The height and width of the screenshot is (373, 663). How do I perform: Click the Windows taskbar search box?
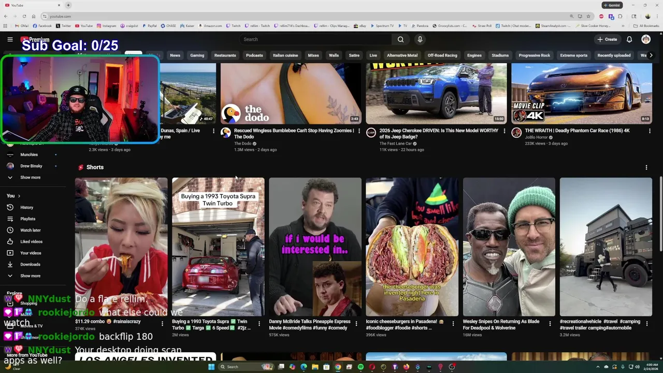pyautogui.click(x=246, y=367)
